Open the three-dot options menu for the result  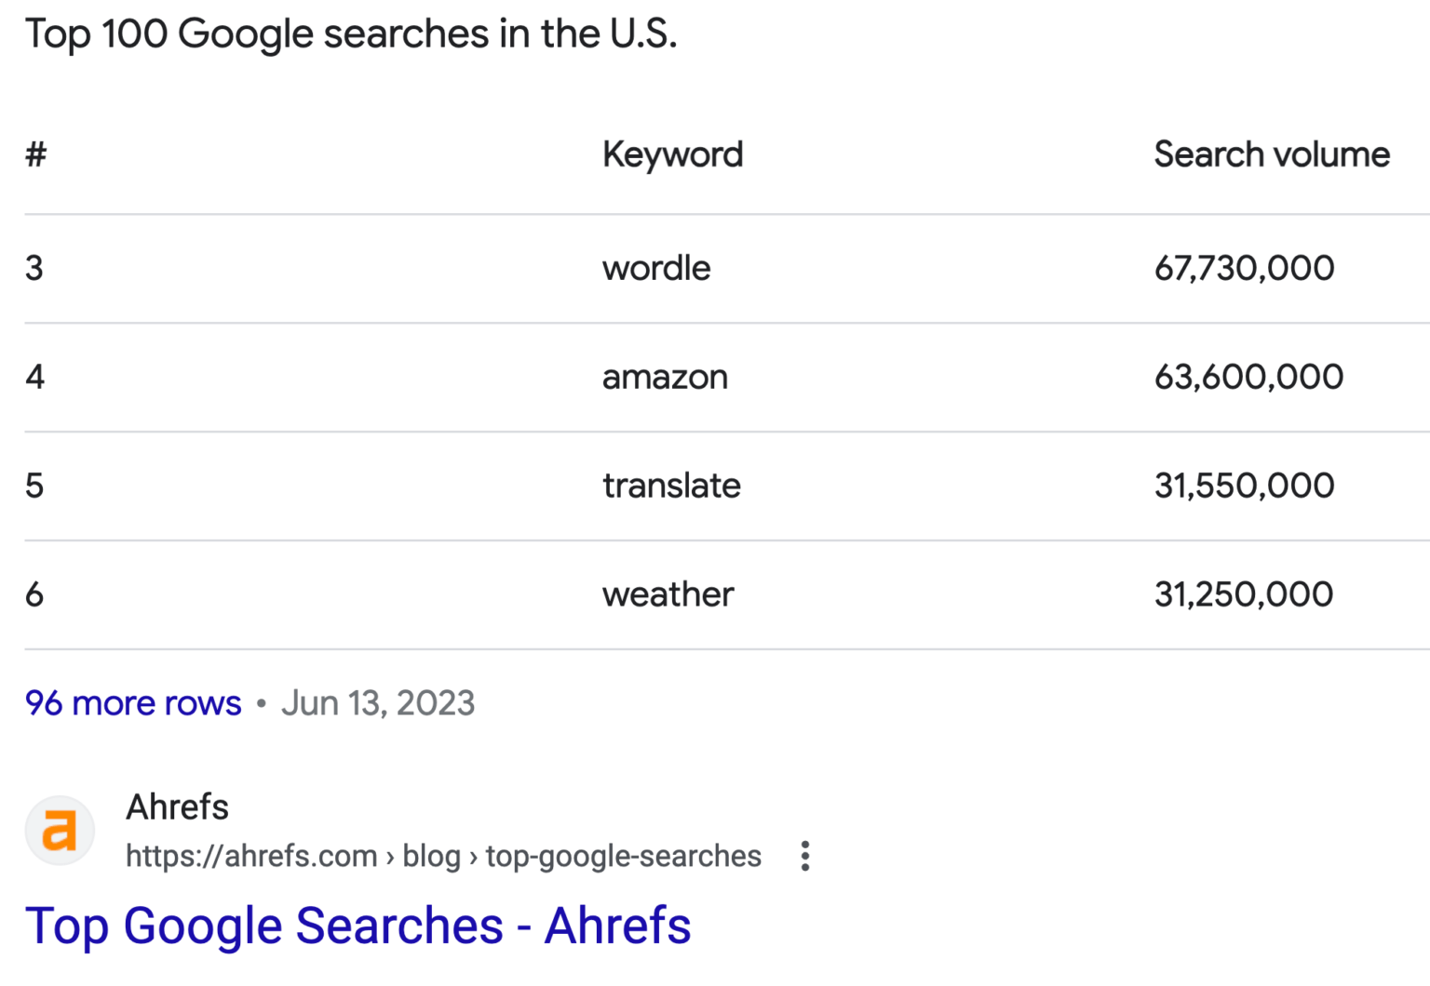tap(803, 856)
